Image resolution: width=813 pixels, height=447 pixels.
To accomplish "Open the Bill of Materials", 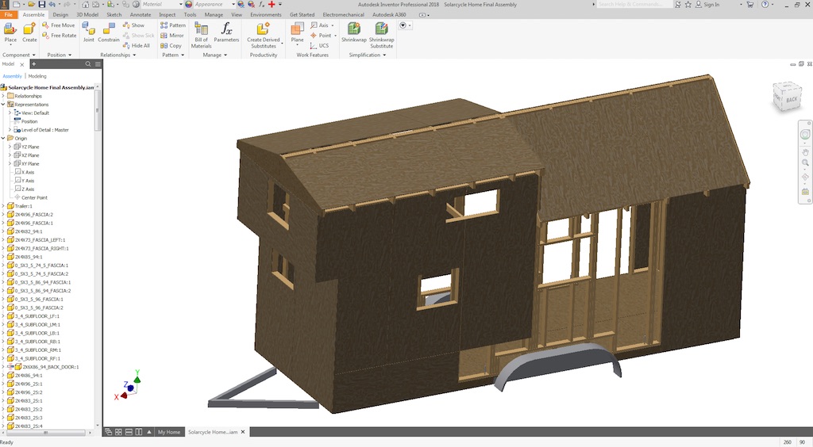I will point(201,33).
